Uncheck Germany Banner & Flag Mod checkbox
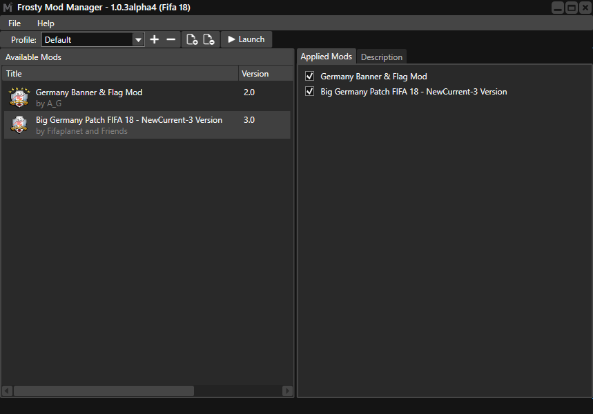The image size is (593, 414). (310, 76)
